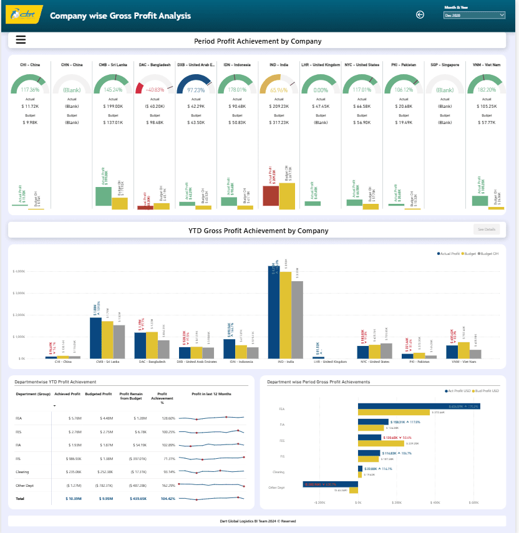This screenshot has height=533, width=519.
Task: Click the SGP - Singapore column header
Action: [x=445, y=65]
